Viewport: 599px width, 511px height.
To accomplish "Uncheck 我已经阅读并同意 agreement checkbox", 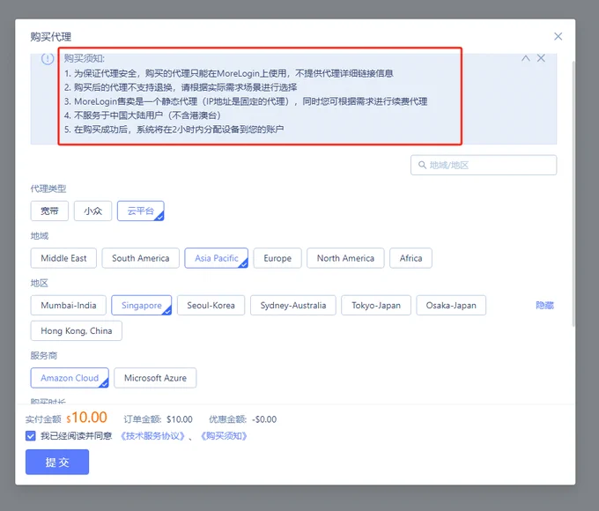I will click(31, 436).
